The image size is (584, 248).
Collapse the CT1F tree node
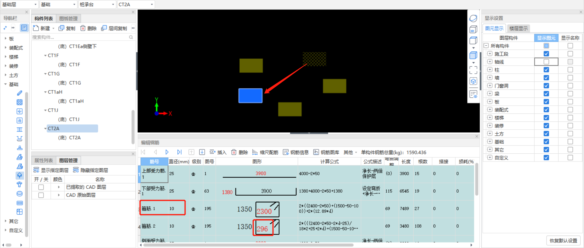[x=45, y=55]
